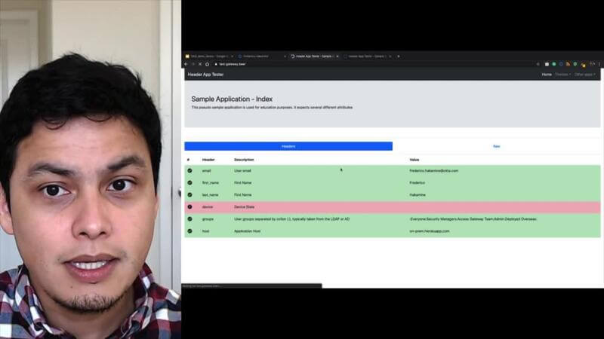The height and width of the screenshot is (339, 604).
Task: Open a new browser tab with plus
Action: (x=399, y=56)
